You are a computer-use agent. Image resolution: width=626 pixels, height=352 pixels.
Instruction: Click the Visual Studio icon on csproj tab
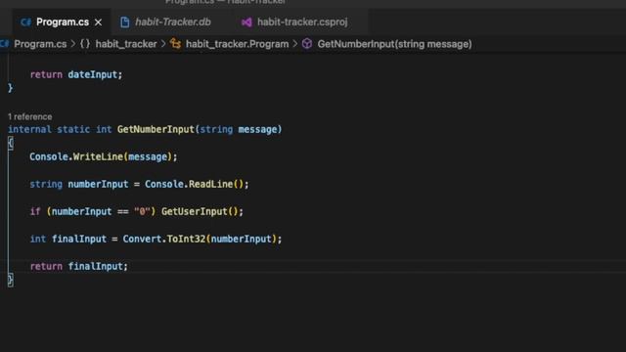pyautogui.click(x=246, y=22)
